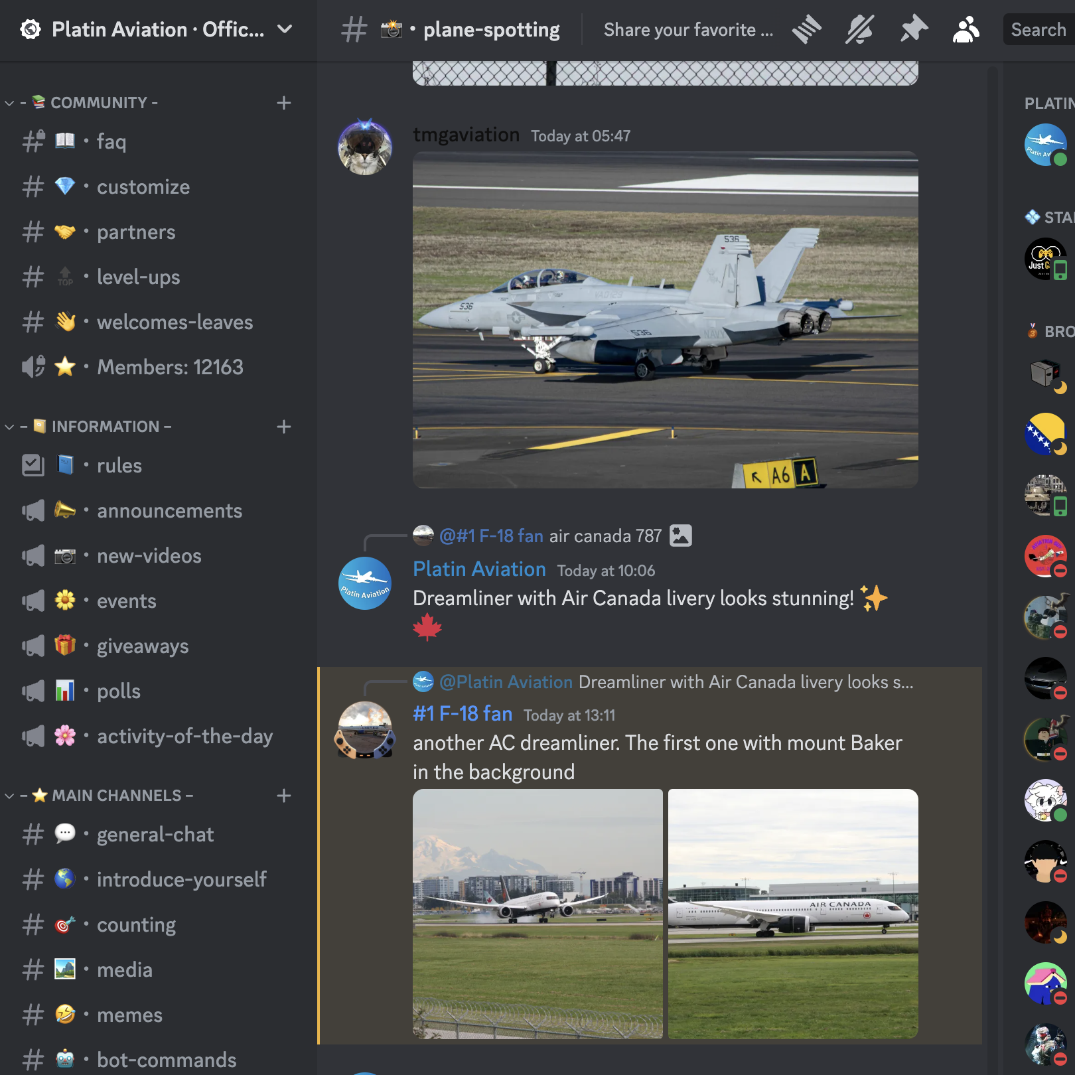Open pinned messages pin icon
This screenshot has width=1075, height=1075.
pos(914,30)
